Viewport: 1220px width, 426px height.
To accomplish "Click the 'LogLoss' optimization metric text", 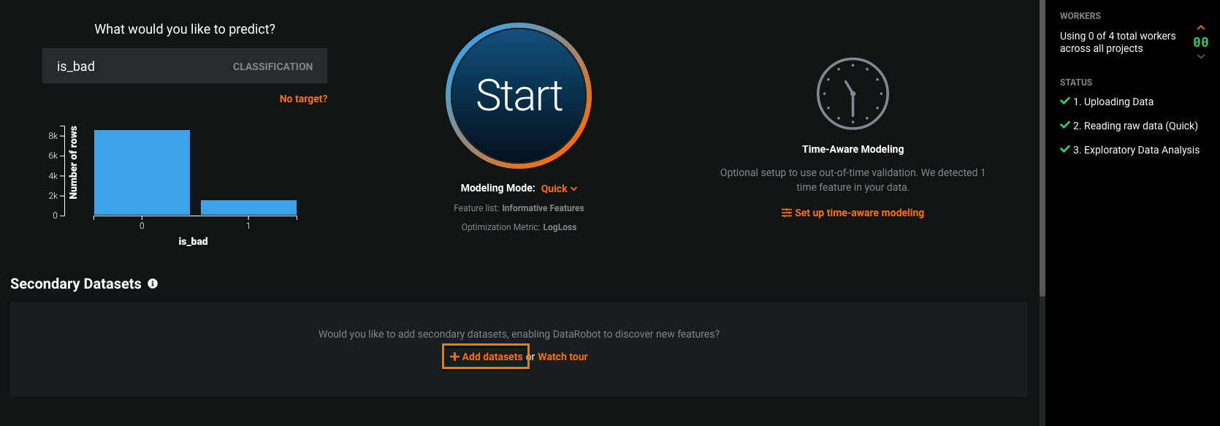I will tap(560, 227).
